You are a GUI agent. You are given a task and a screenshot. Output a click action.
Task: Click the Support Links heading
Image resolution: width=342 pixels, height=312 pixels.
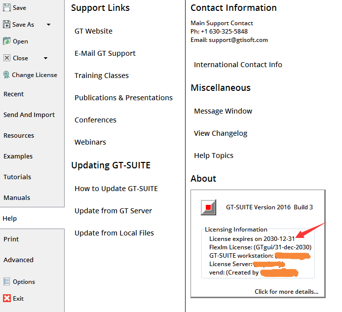click(x=100, y=8)
